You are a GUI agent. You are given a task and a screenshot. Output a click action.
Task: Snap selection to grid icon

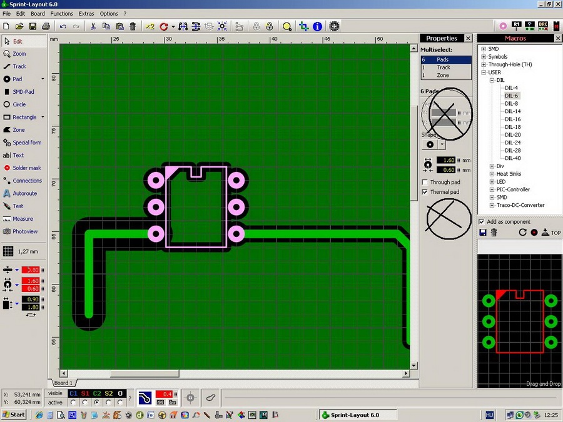coord(222,26)
